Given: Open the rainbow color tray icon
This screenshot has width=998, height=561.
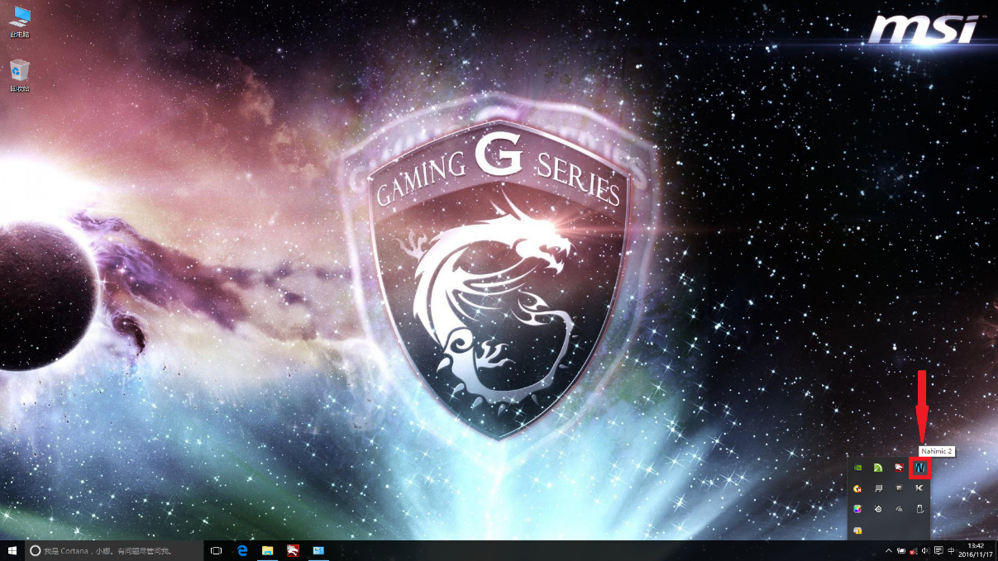Looking at the screenshot, I should (x=857, y=509).
